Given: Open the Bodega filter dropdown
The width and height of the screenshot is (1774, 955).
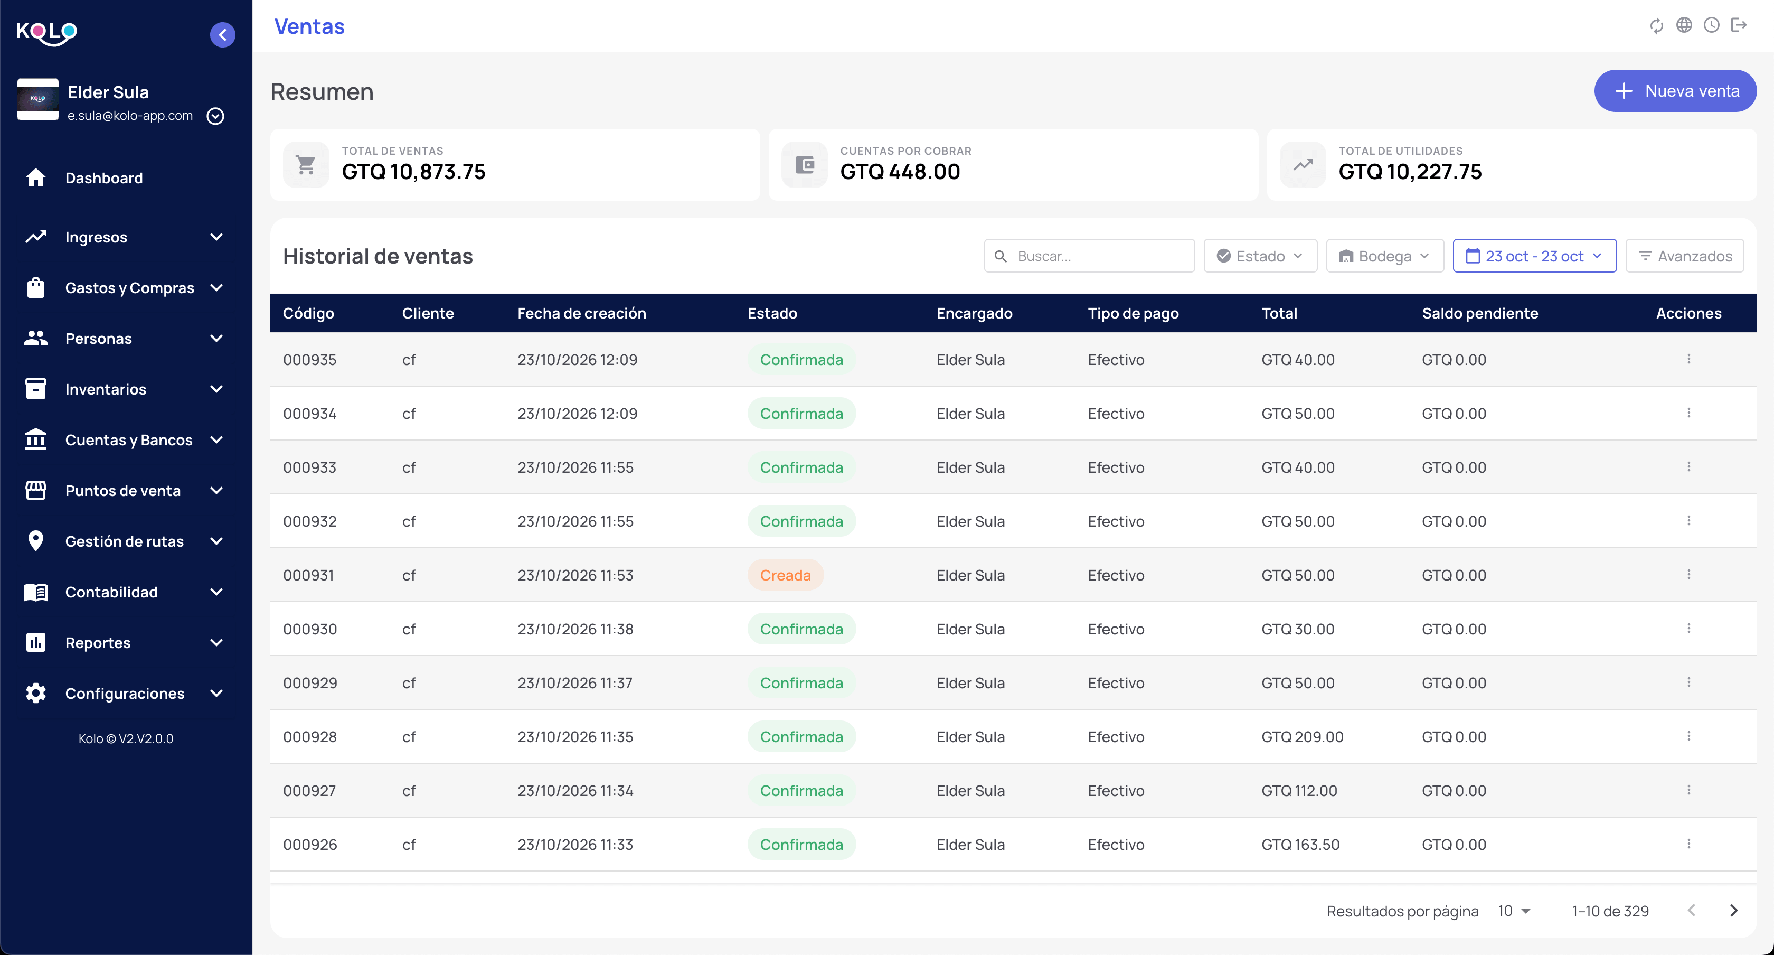Looking at the screenshot, I should [1384, 256].
